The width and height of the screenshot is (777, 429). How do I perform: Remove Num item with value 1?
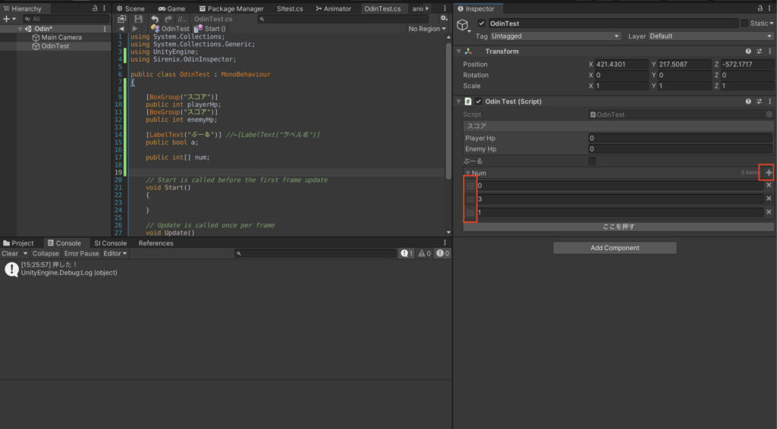769,211
